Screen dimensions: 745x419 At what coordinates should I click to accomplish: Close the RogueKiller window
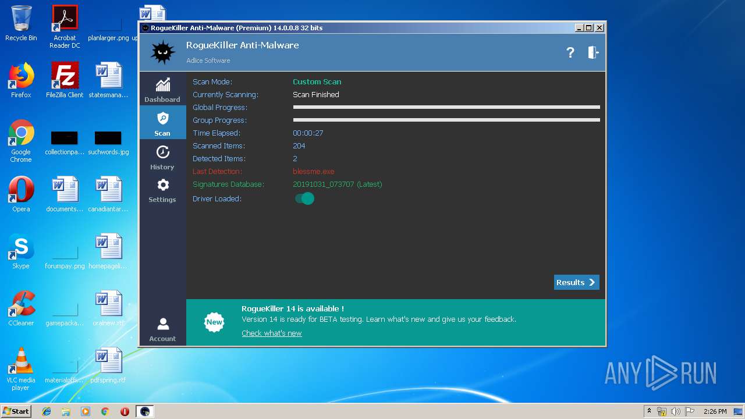click(599, 28)
